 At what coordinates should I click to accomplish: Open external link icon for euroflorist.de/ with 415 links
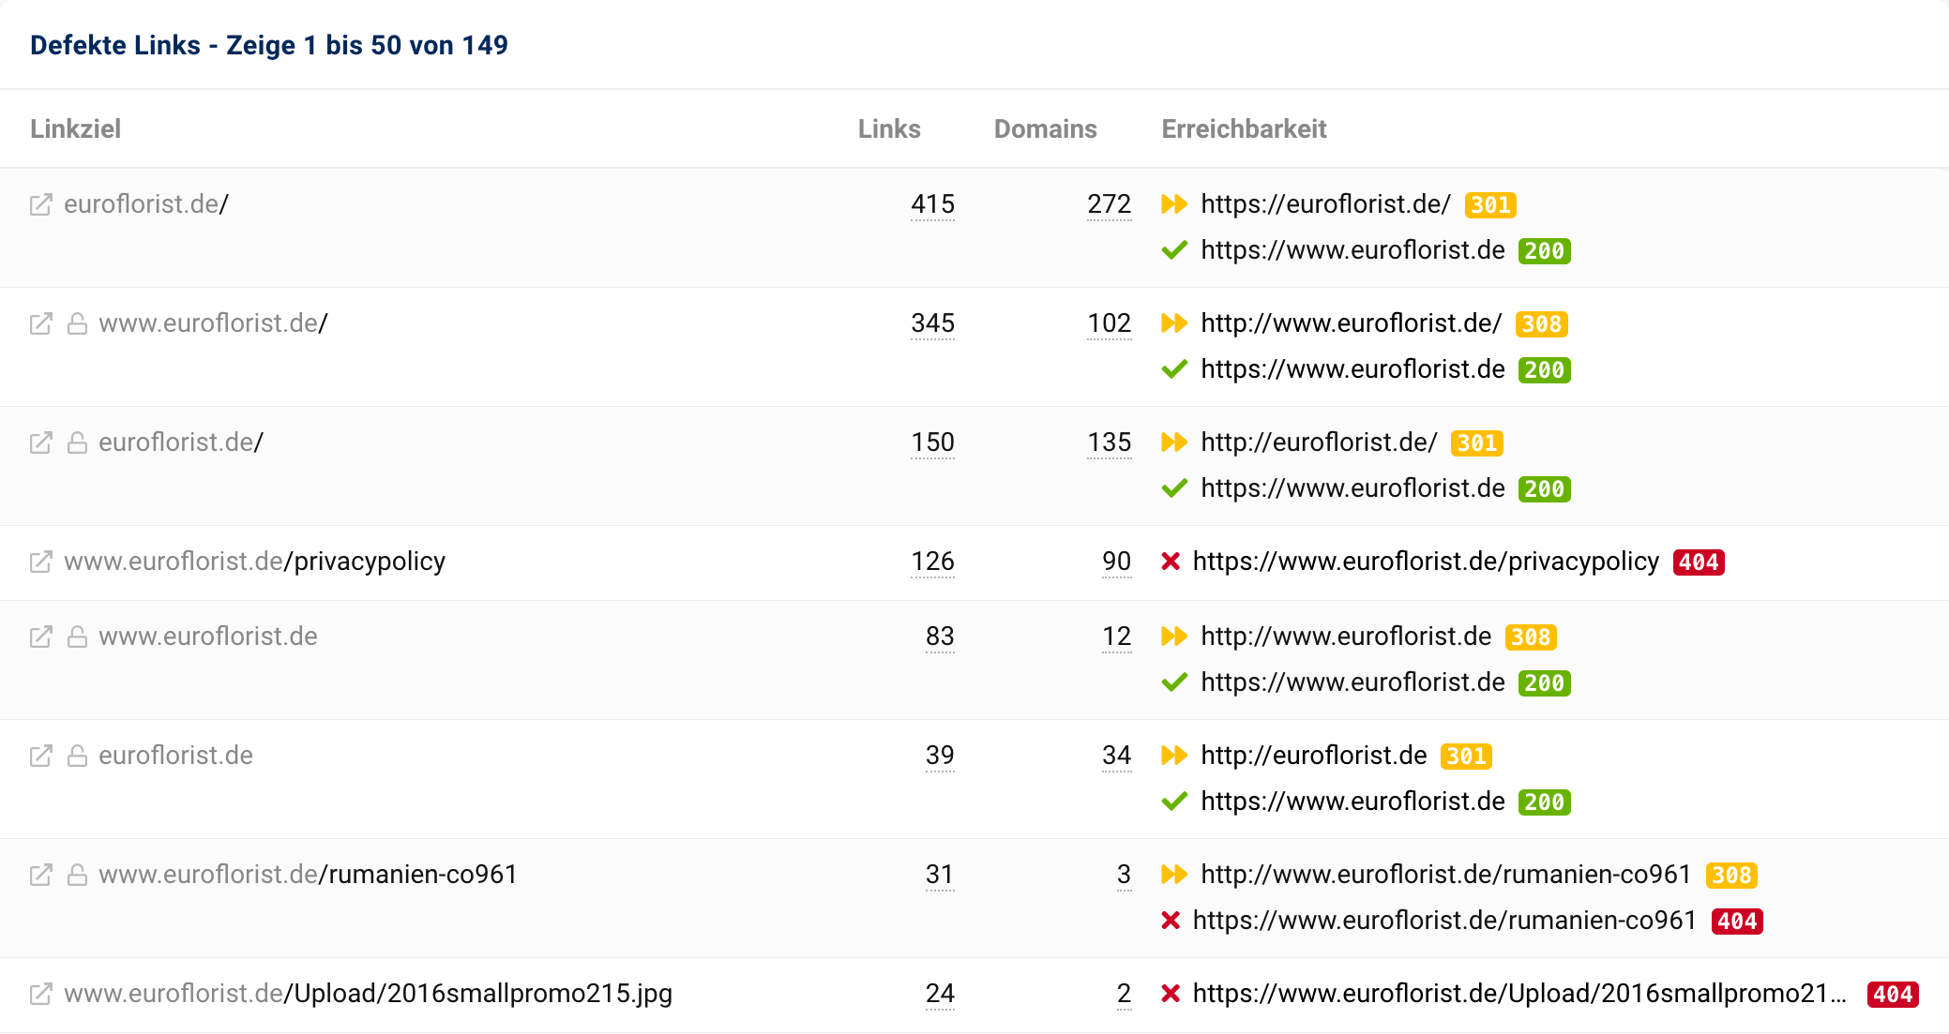pyautogui.click(x=40, y=204)
